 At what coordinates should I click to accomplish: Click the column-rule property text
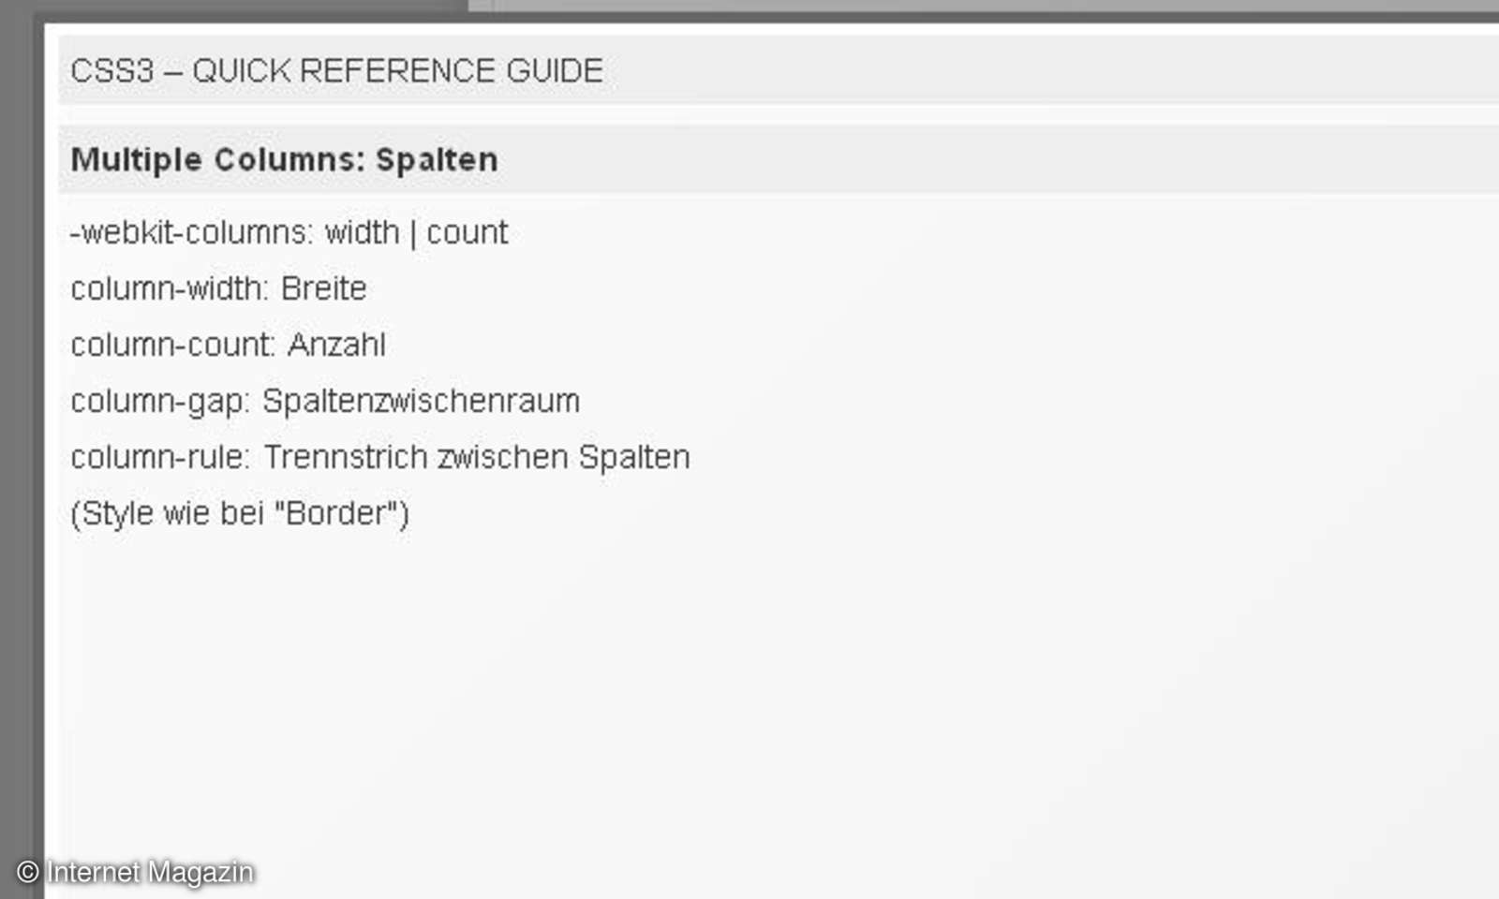(160, 457)
